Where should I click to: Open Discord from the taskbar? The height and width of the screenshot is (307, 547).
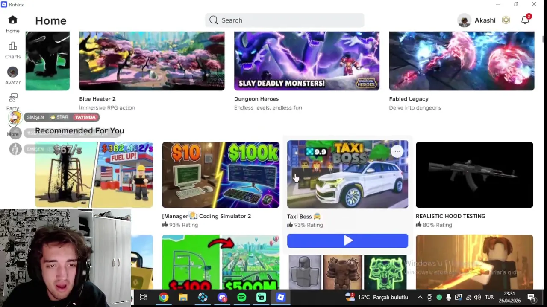(222, 297)
